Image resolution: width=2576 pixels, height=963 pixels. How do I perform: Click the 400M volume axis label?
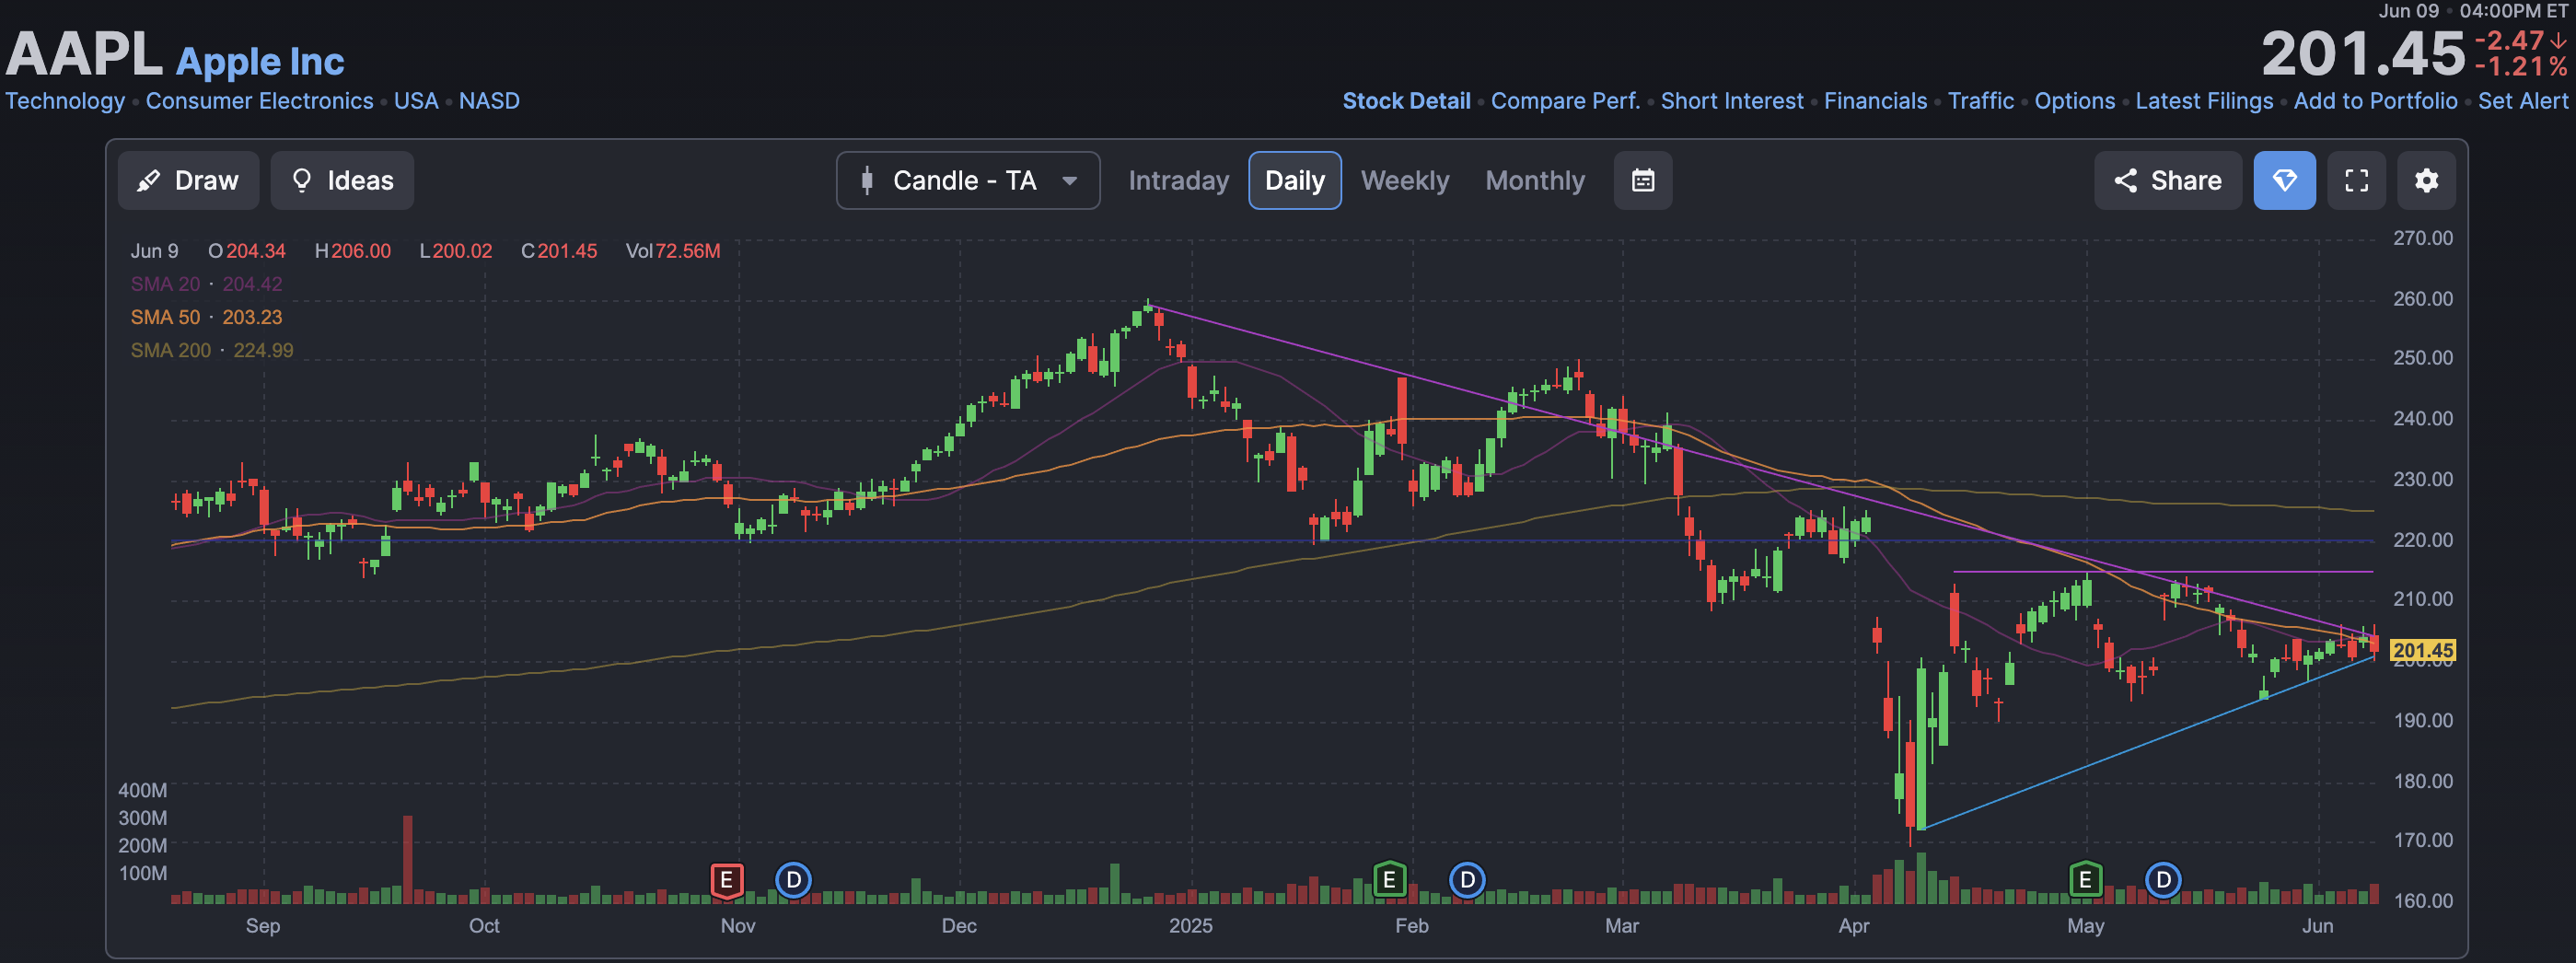pyautogui.click(x=143, y=790)
